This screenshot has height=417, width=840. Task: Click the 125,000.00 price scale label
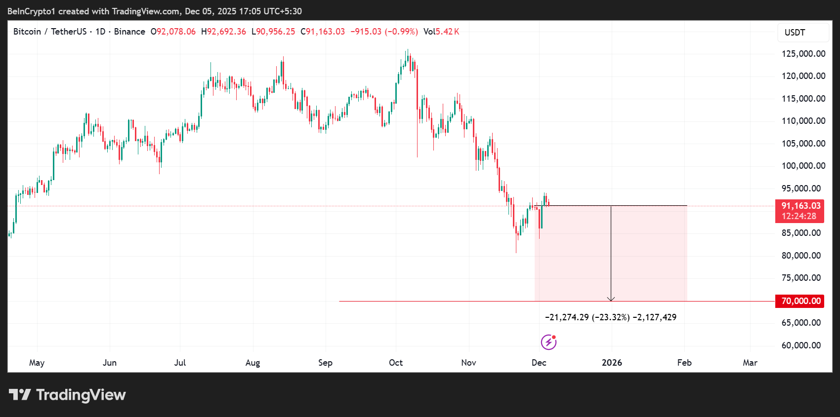(803, 54)
